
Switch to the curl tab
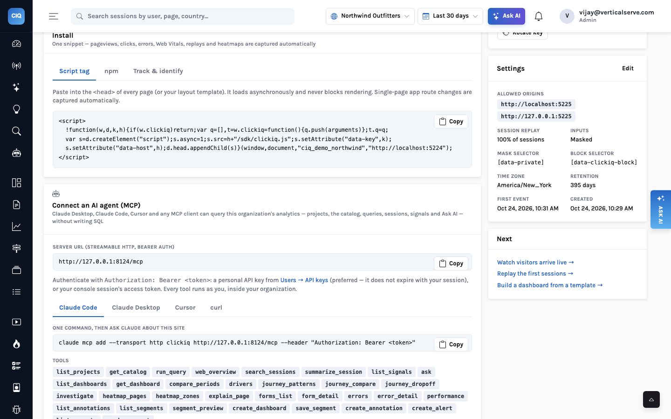(216, 308)
